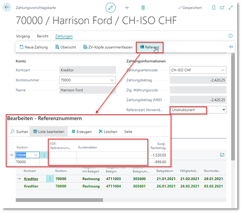Click the Zahlungsbetrag field

point(198,80)
